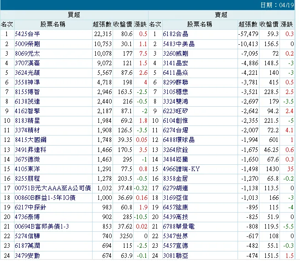Select stock 3675德微
This screenshot has height=261, width=300.
27,159
